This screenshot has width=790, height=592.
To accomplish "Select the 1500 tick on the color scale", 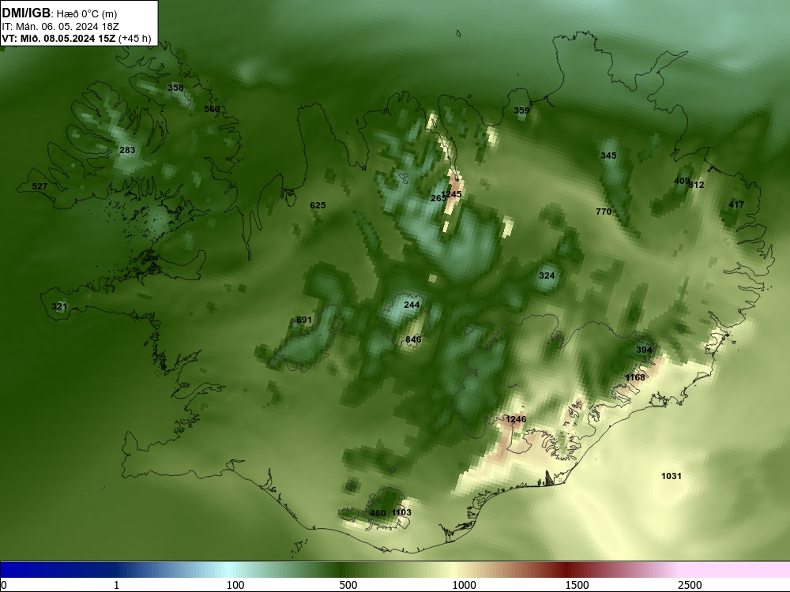I will [577, 585].
